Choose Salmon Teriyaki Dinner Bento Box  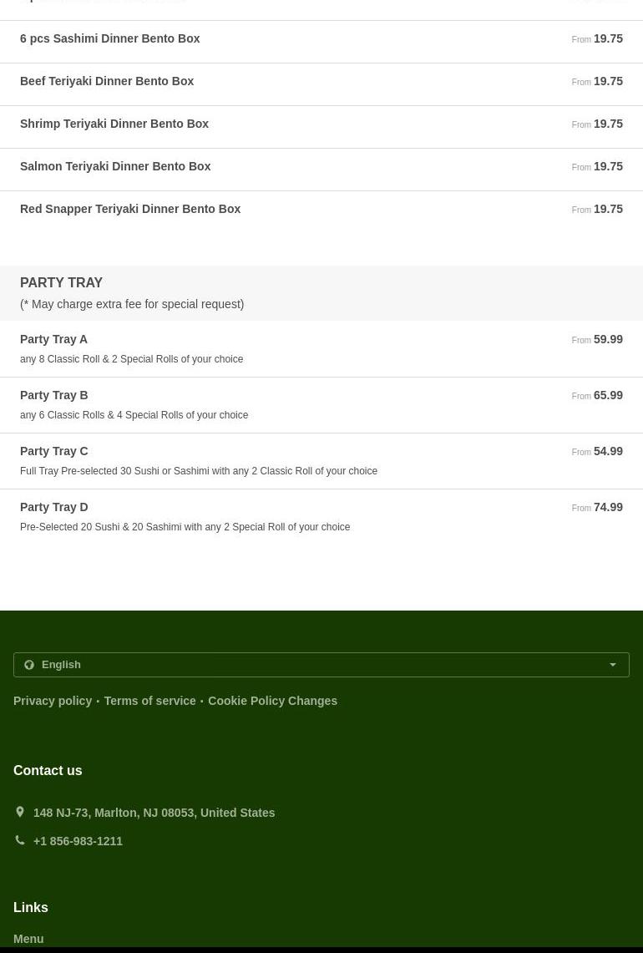point(115,166)
